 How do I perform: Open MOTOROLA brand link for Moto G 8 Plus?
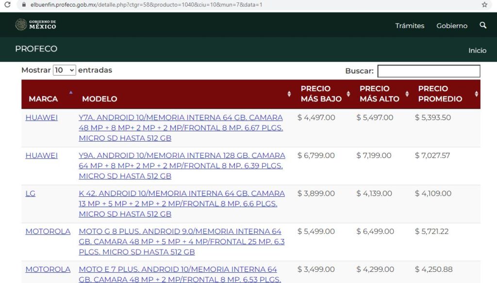(x=48, y=232)
